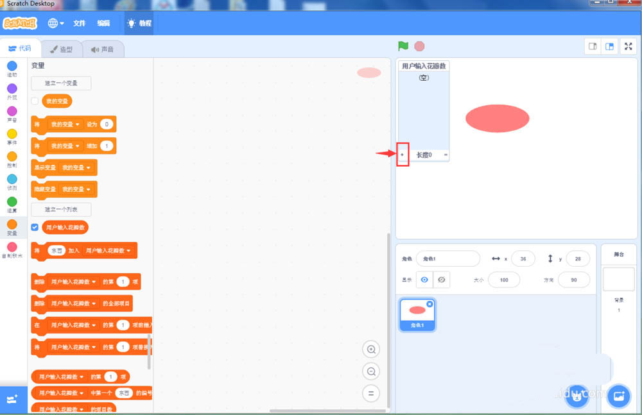The image size is (642, 415).
Task: Open the variable dropdown in the 设为 block
Action: 77,124
